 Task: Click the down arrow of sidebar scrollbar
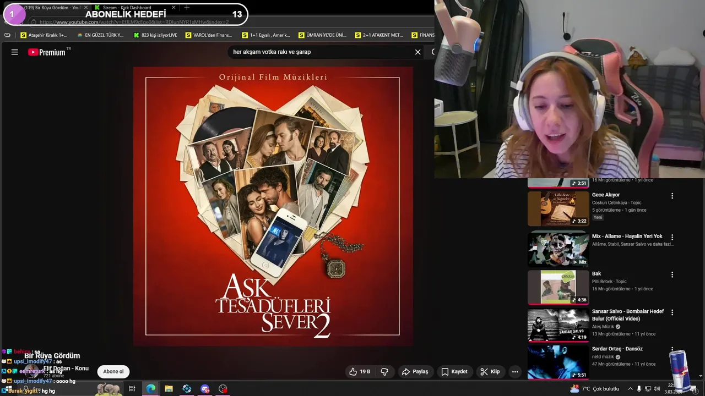(701, 376)
